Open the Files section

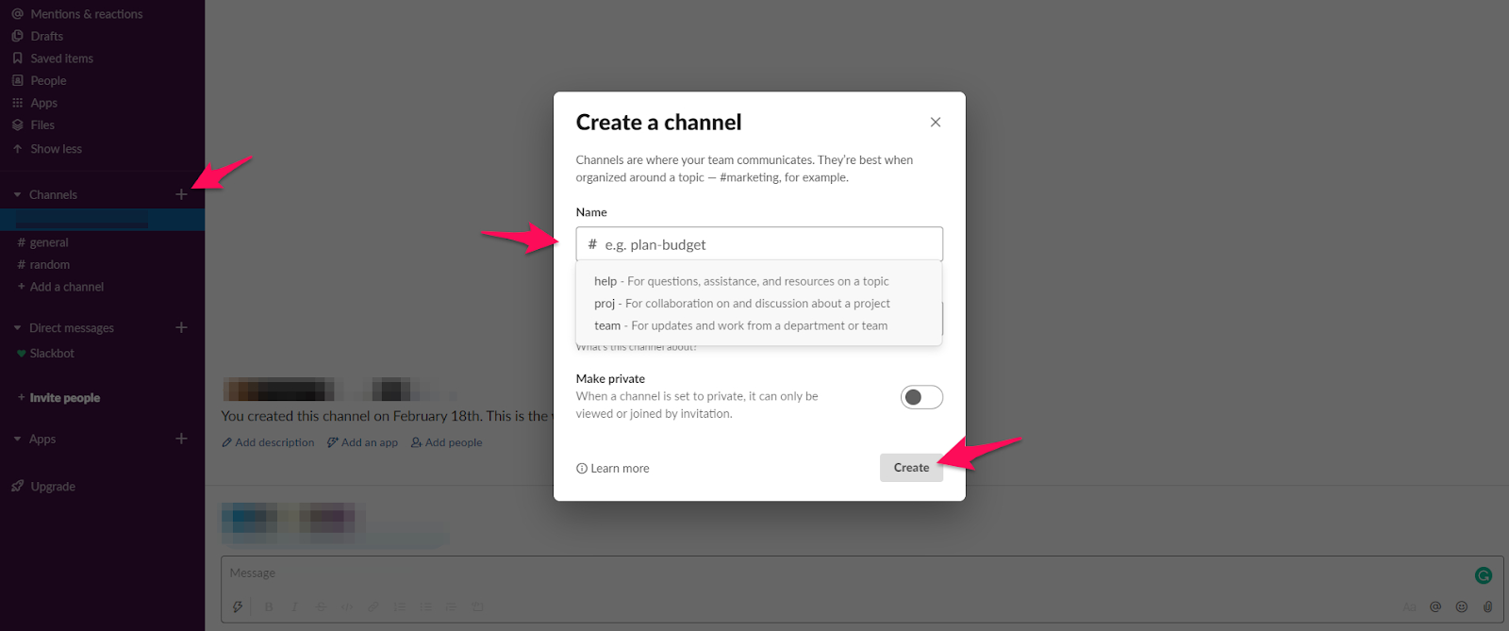click(34, 125)
